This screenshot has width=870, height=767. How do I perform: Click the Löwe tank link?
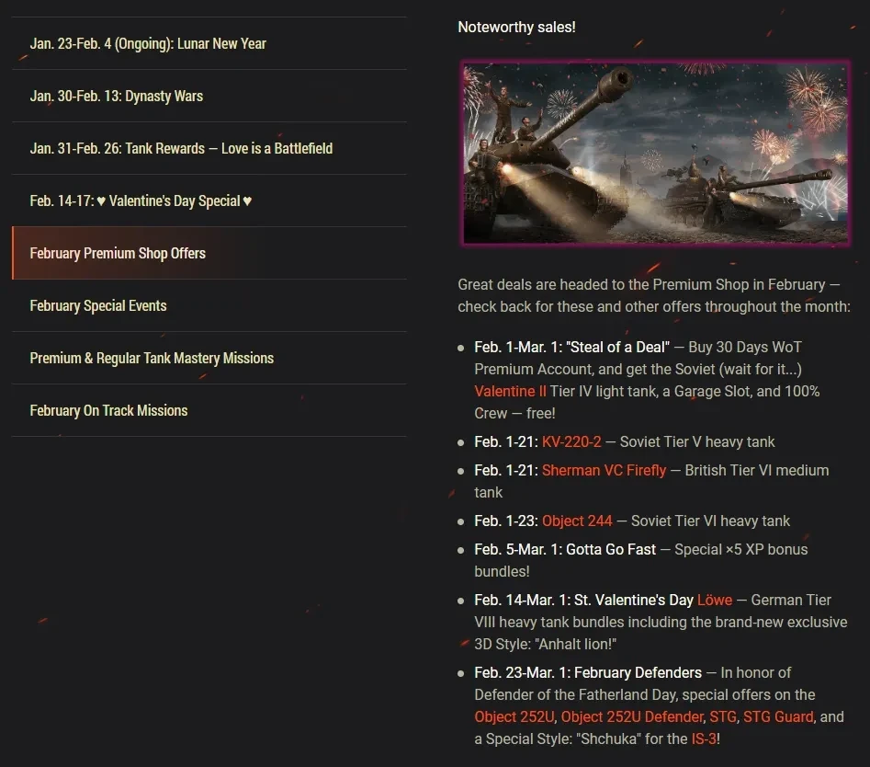pyautogui.click(x=715, y=600)
